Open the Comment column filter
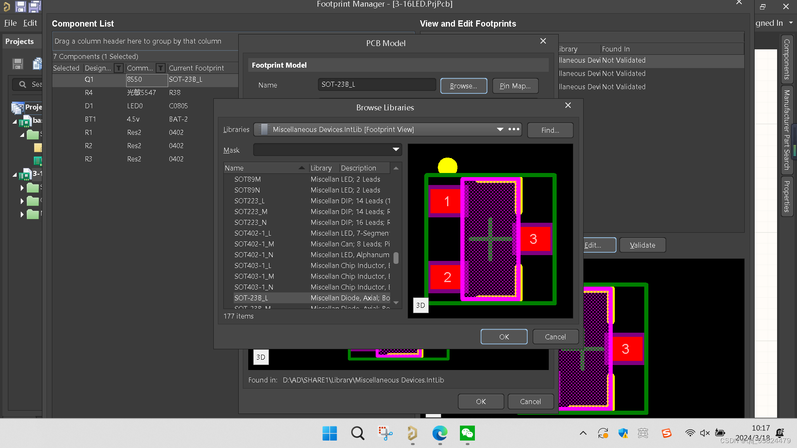This screenshot has height=448, width=797. 161,68
